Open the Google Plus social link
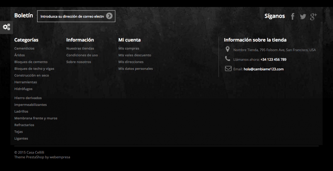 313,17
